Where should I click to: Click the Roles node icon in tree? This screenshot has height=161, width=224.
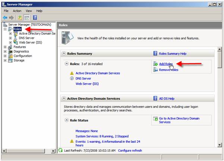click(x=10, y=29)
